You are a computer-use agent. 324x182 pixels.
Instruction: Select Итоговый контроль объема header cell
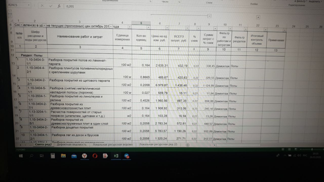(257, 40)
